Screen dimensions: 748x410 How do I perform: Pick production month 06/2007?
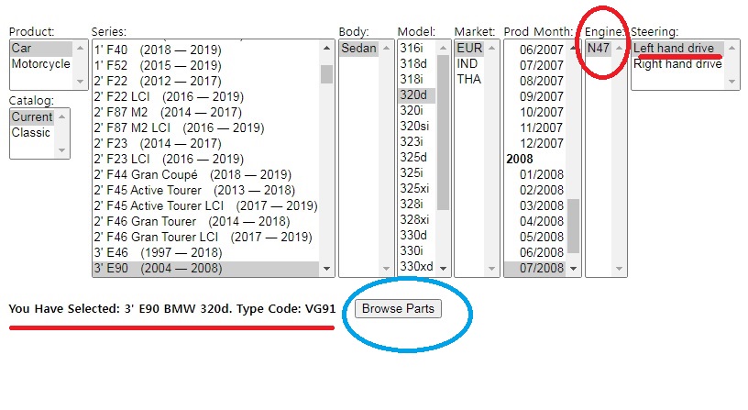coord(535,50)
